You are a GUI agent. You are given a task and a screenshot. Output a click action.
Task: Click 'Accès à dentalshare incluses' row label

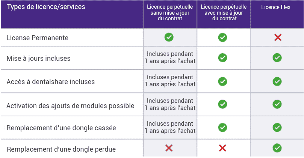coord(51,82)
